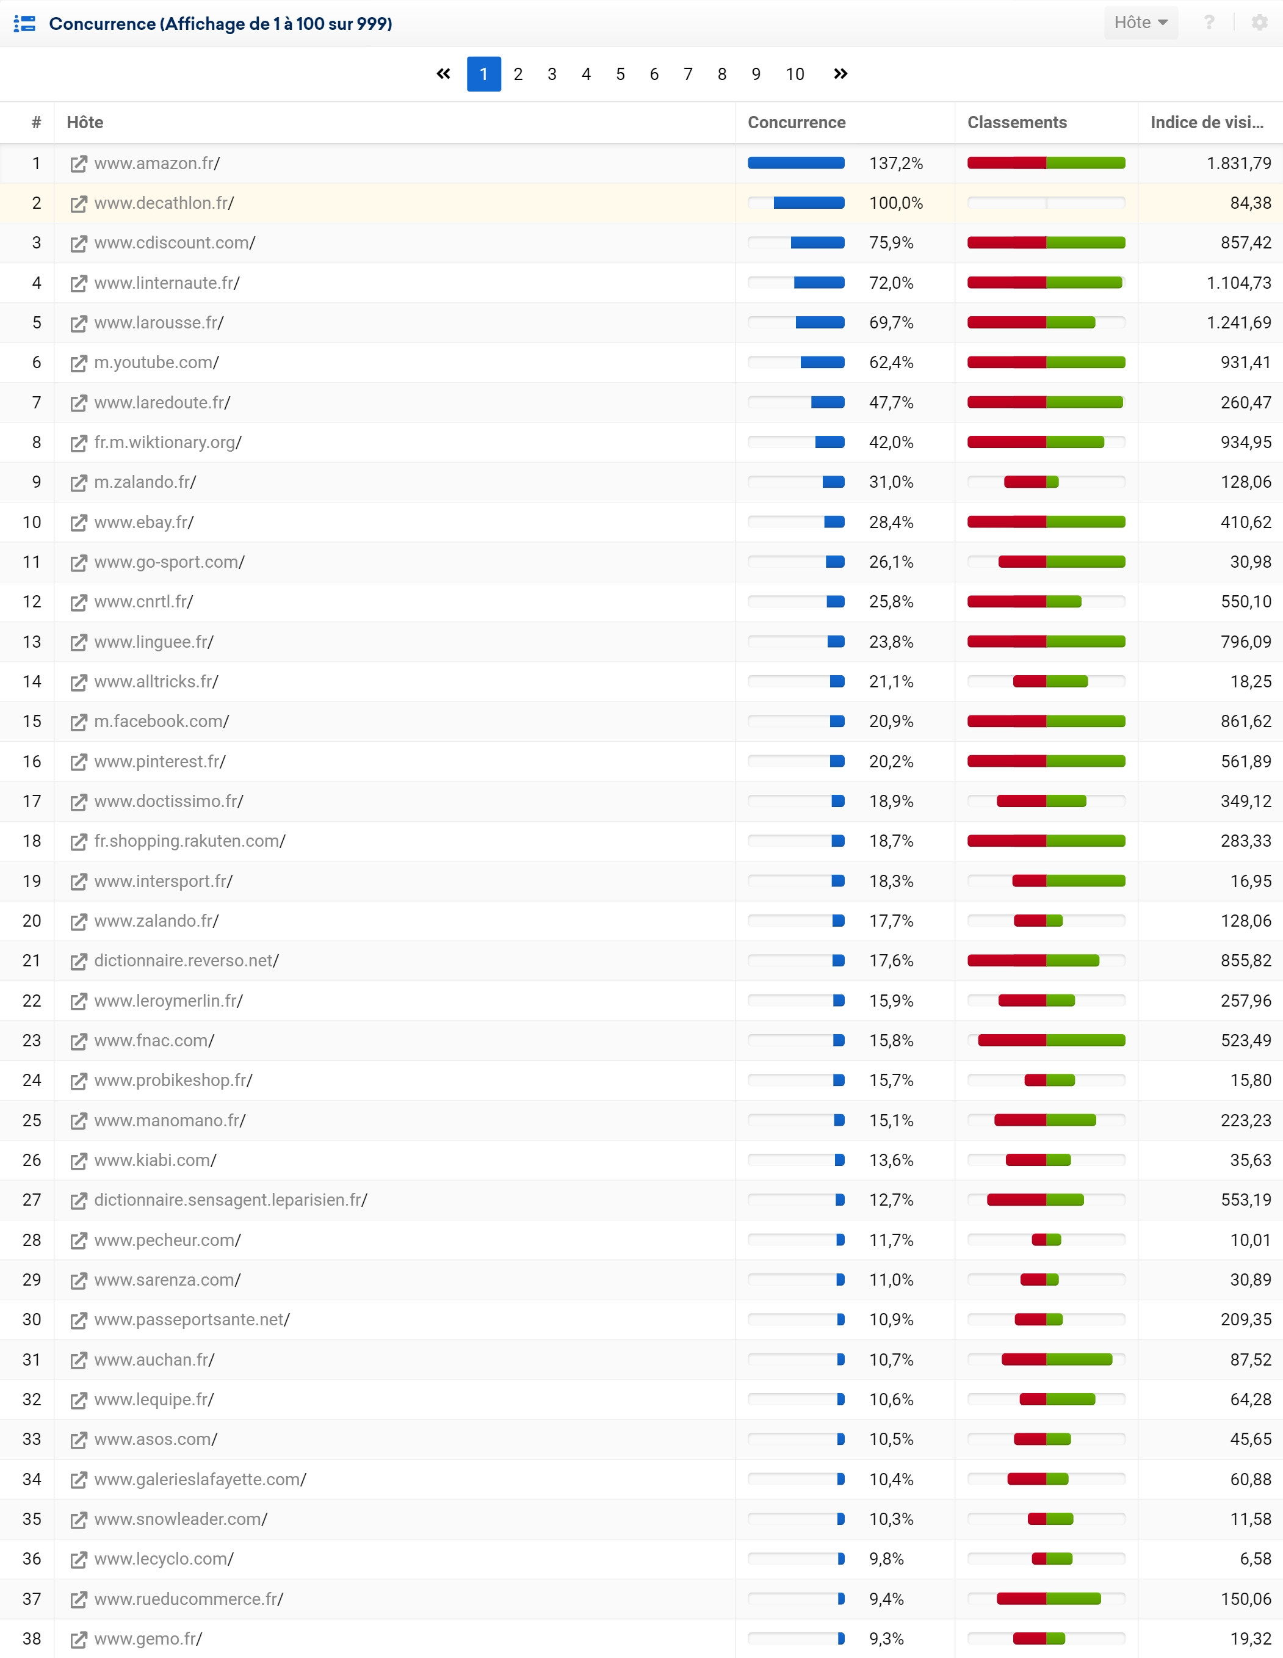Click the help question mark icon
The height and width of the screenshot is (1658, 1283).
1209,23
